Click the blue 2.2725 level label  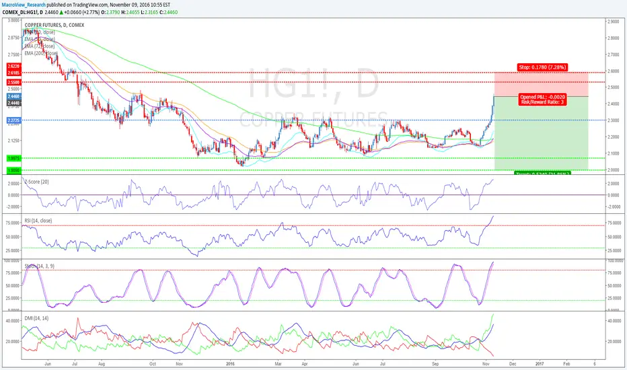tap(13, 120)
